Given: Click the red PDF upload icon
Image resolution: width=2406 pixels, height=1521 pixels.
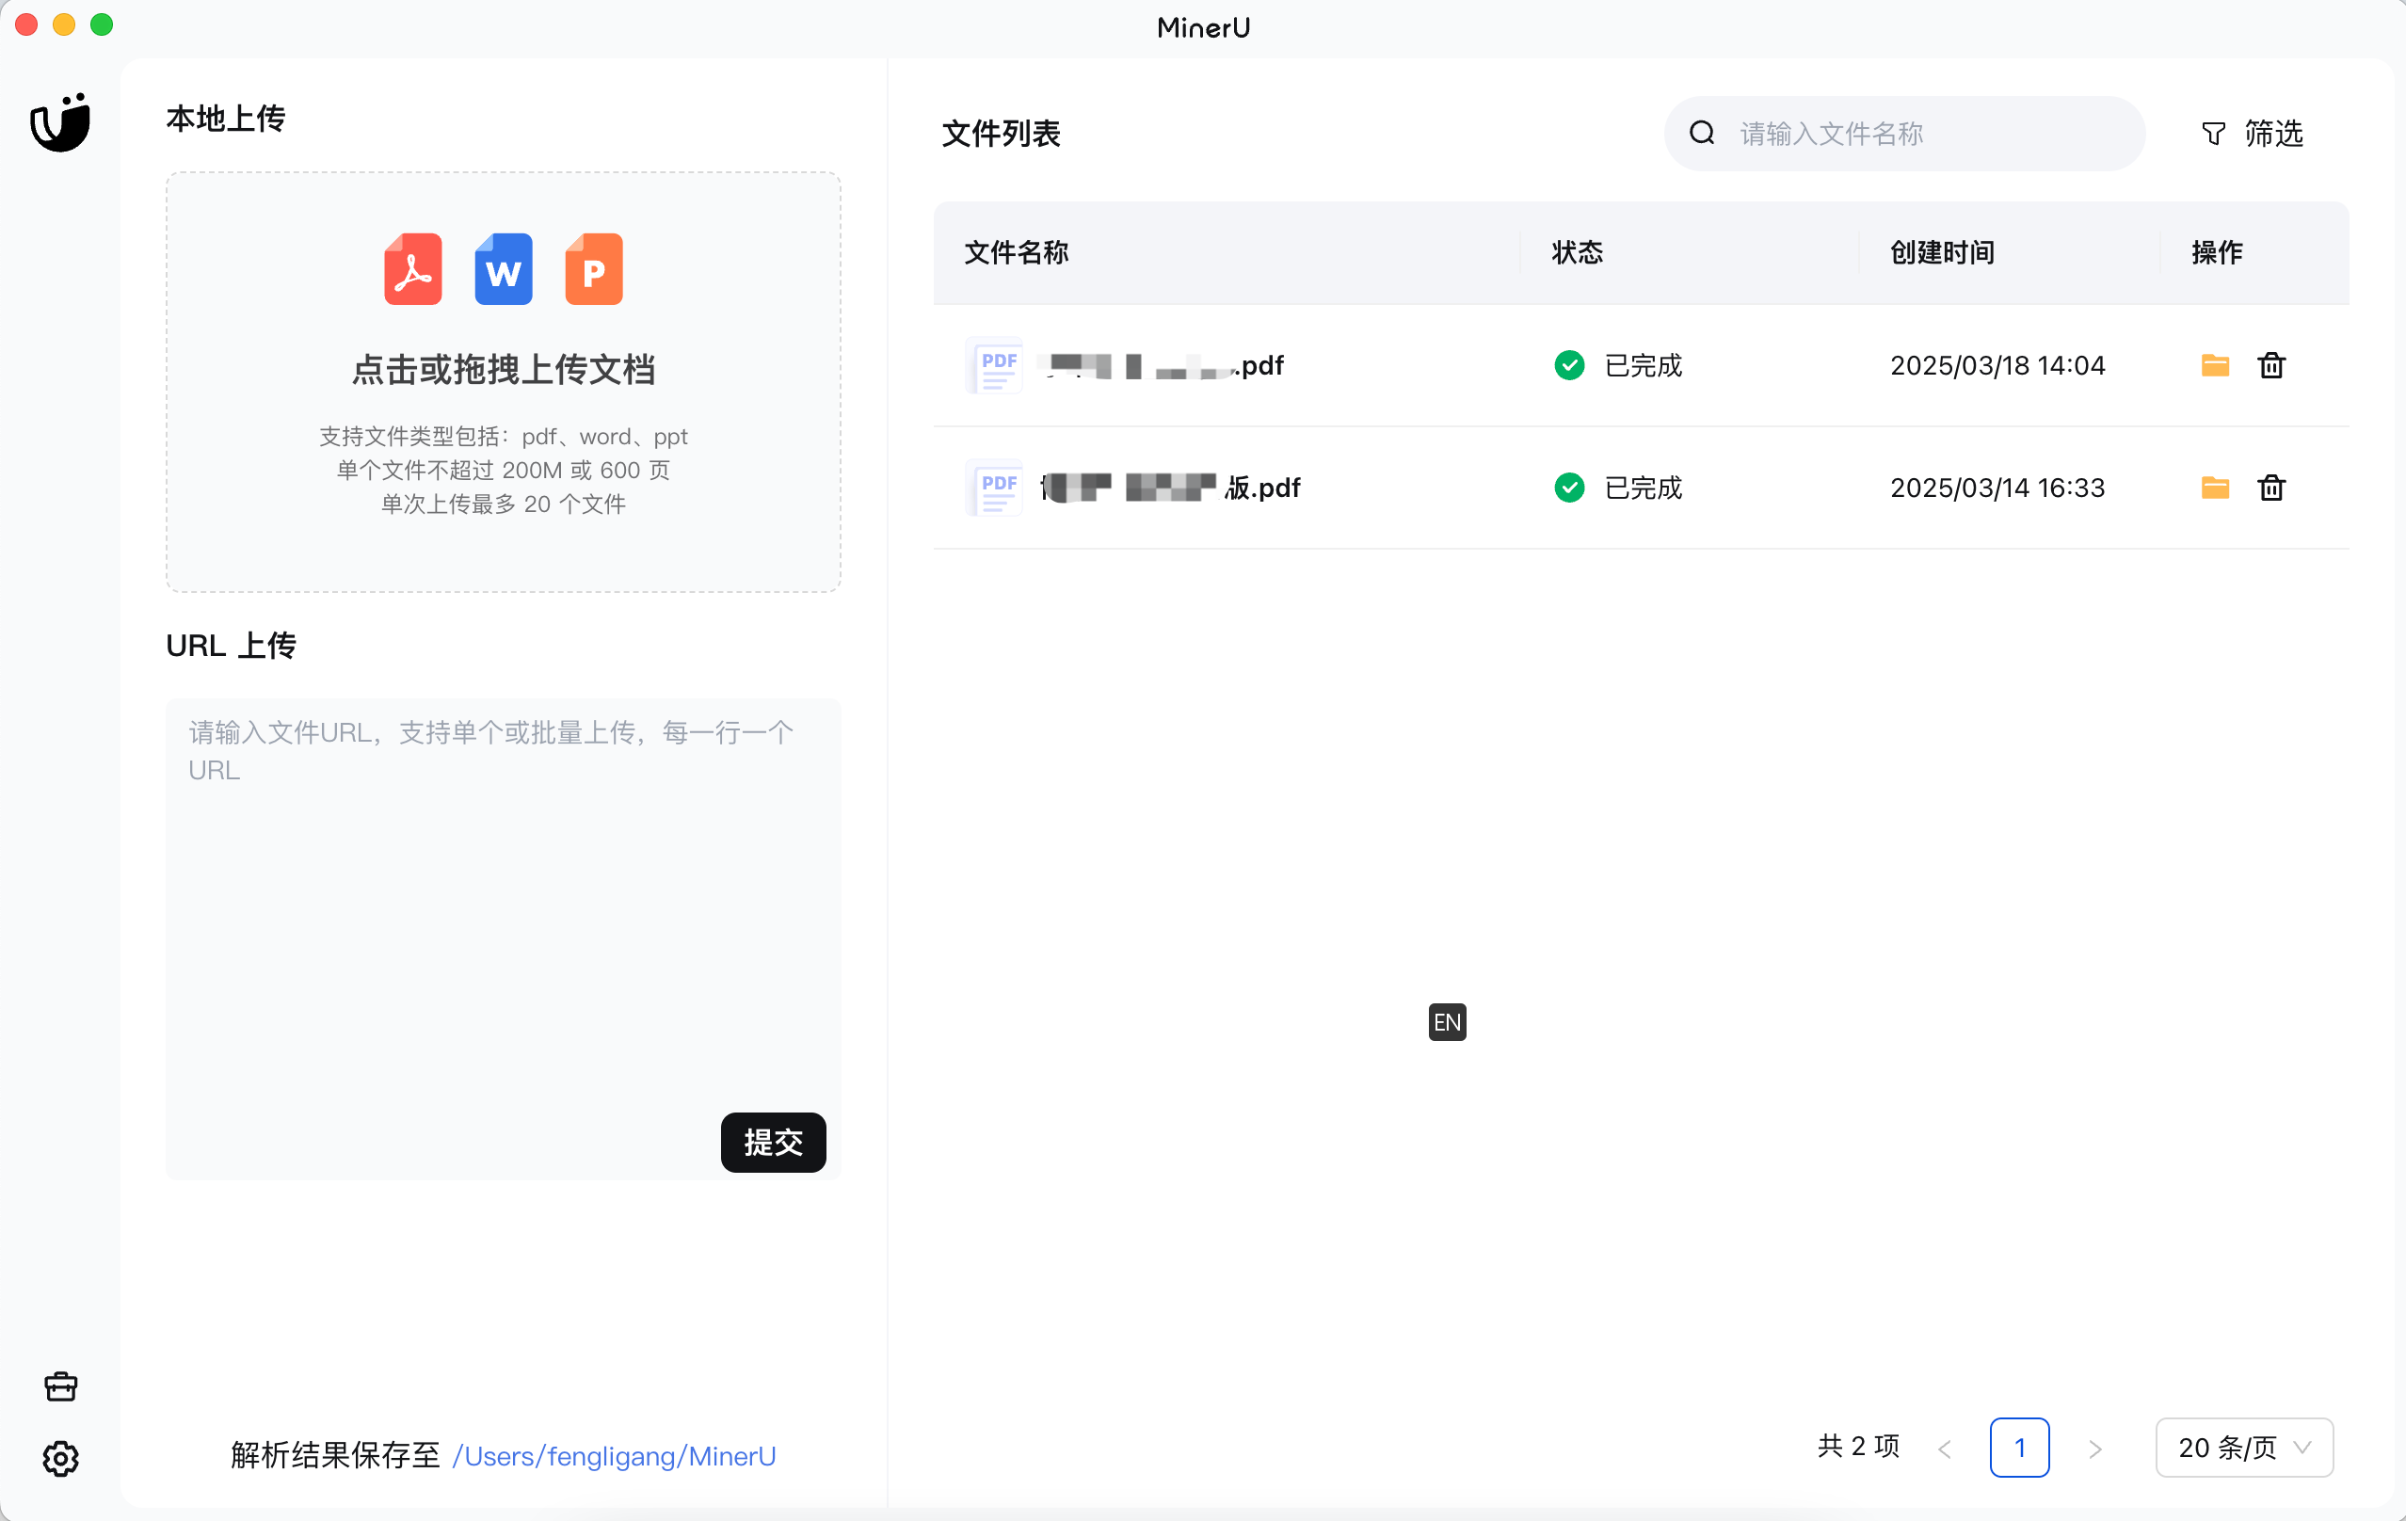Looking at the screenshot, I should [412, 270].
